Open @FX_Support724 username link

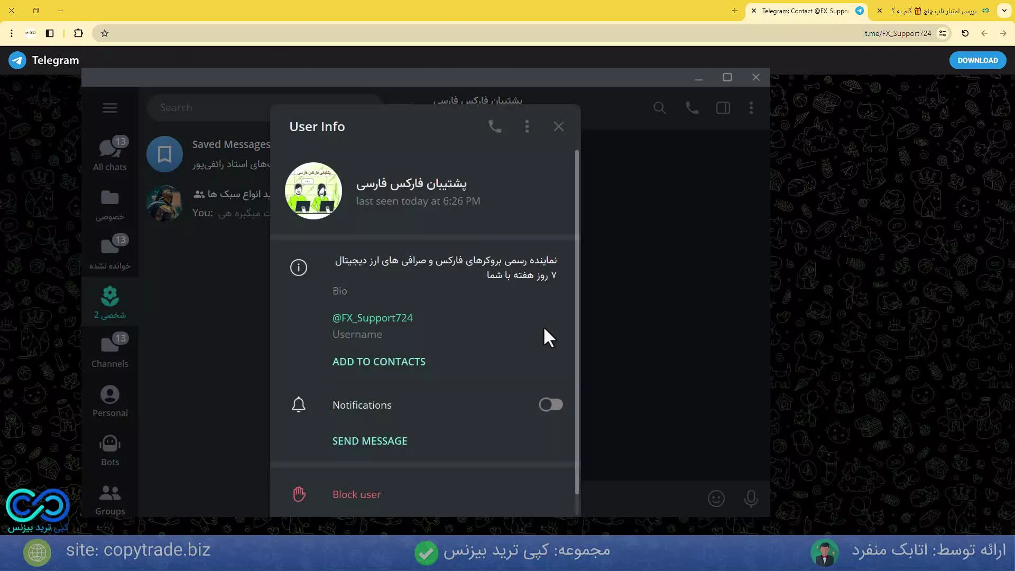372,317
